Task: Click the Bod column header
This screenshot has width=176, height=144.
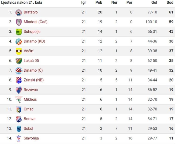Action: point(170,3)
